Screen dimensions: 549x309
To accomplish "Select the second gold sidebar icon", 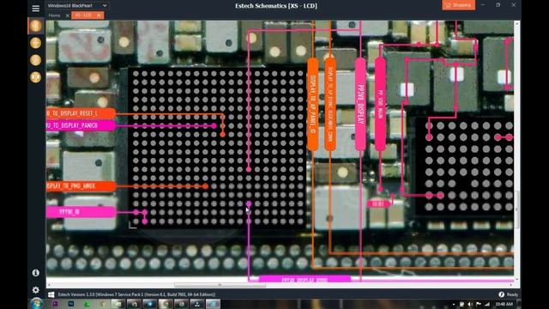I will tap(36, 43).
